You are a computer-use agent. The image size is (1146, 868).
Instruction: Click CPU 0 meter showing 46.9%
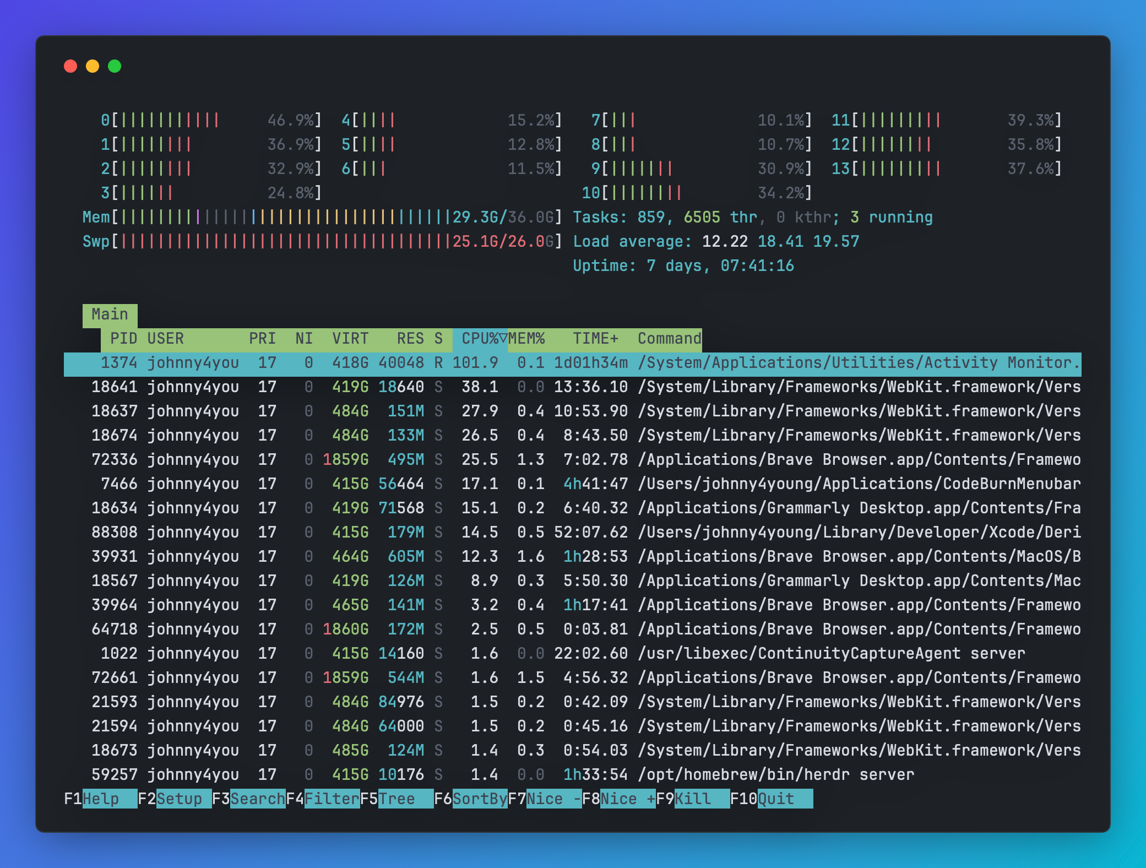pos(211,121)
